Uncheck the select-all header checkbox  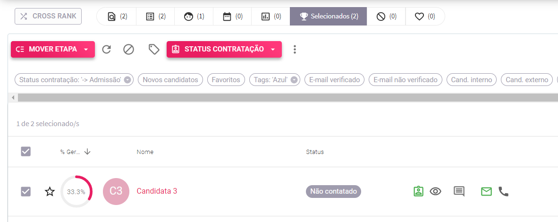[25, 152]
